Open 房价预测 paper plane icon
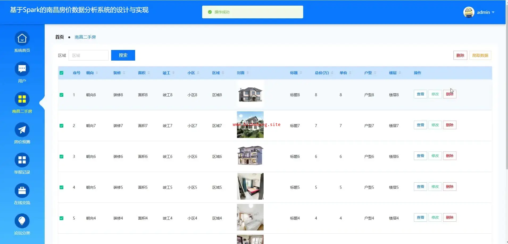The width and height of the screenshot is (508, 244). 22,130
